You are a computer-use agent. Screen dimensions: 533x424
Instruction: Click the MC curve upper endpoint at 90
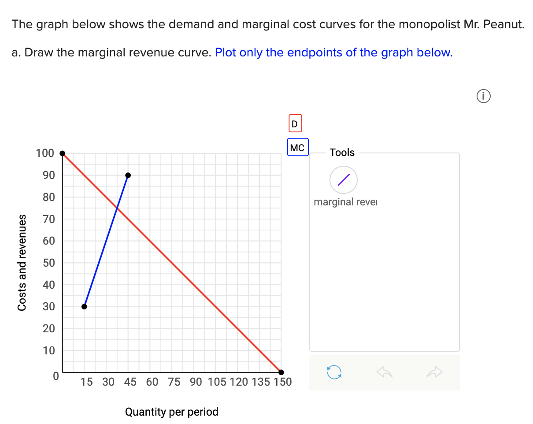[128, 175]
